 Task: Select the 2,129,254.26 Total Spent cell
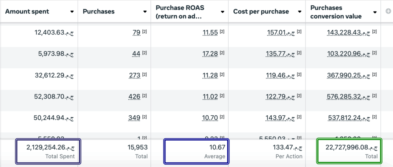pyautogui.click(x=48, y=151)
